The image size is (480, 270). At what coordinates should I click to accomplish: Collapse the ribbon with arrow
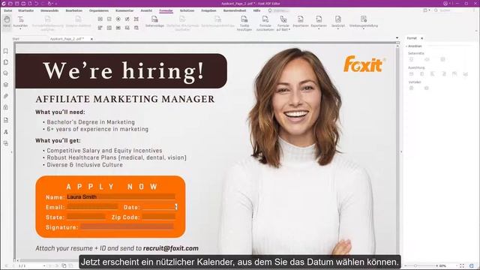476,31
